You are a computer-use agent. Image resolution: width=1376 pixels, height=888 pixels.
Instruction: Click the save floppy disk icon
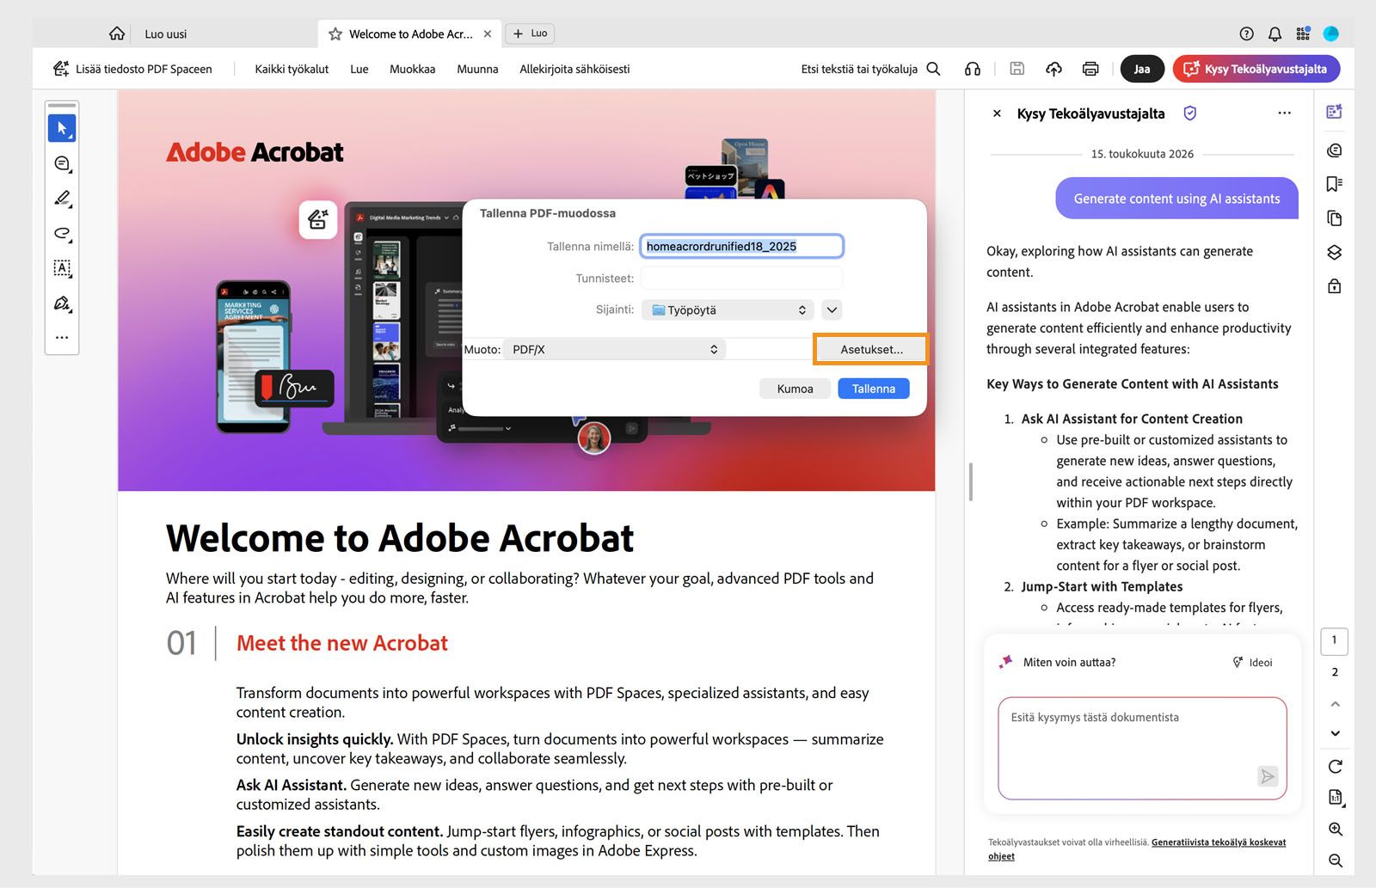click(x=1017, y=69)
